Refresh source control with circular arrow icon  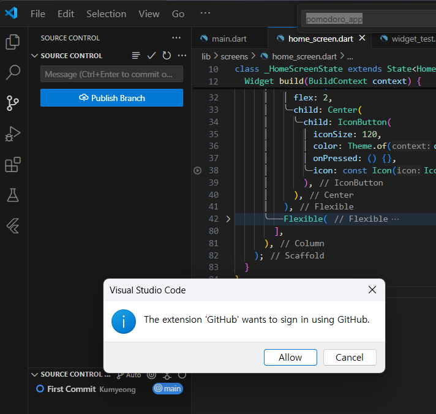click(167, 56)
